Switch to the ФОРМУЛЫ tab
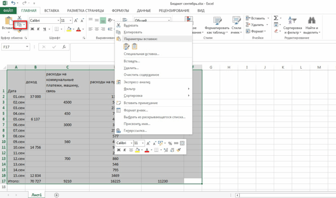This screenshot has width=336, height=198. (x=120, y=10)
